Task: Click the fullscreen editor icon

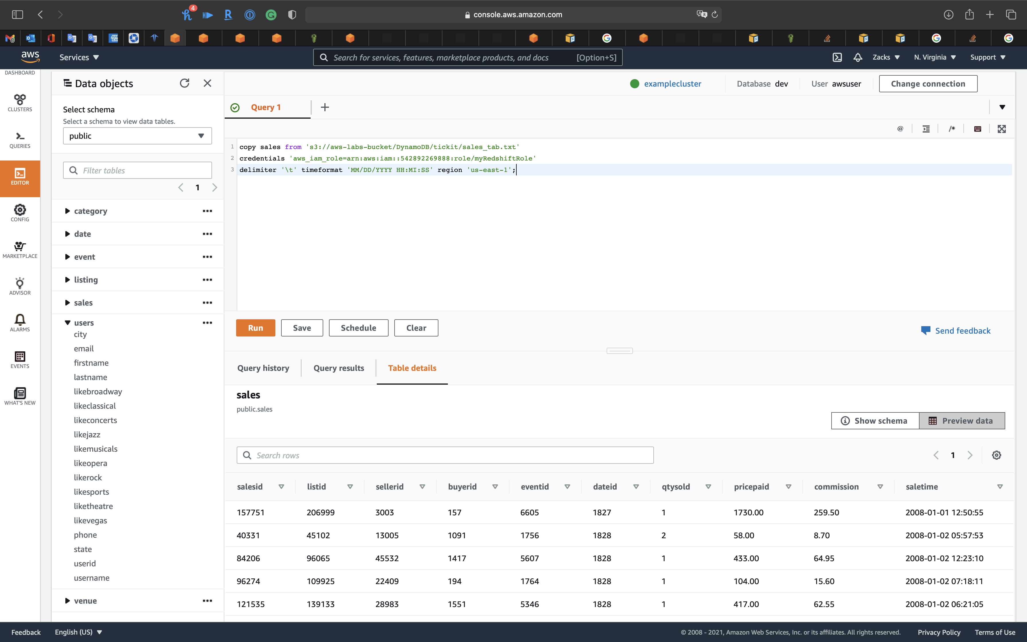Action: tap(1001, 129)
